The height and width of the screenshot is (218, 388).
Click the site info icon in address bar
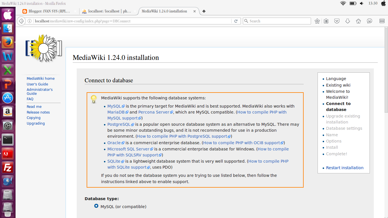(x=29, y=21)
